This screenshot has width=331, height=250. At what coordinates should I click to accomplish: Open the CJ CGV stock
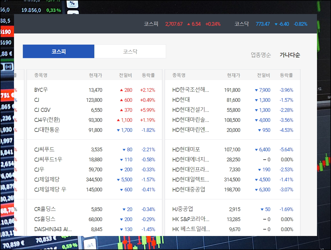click(x=42, y=110)
